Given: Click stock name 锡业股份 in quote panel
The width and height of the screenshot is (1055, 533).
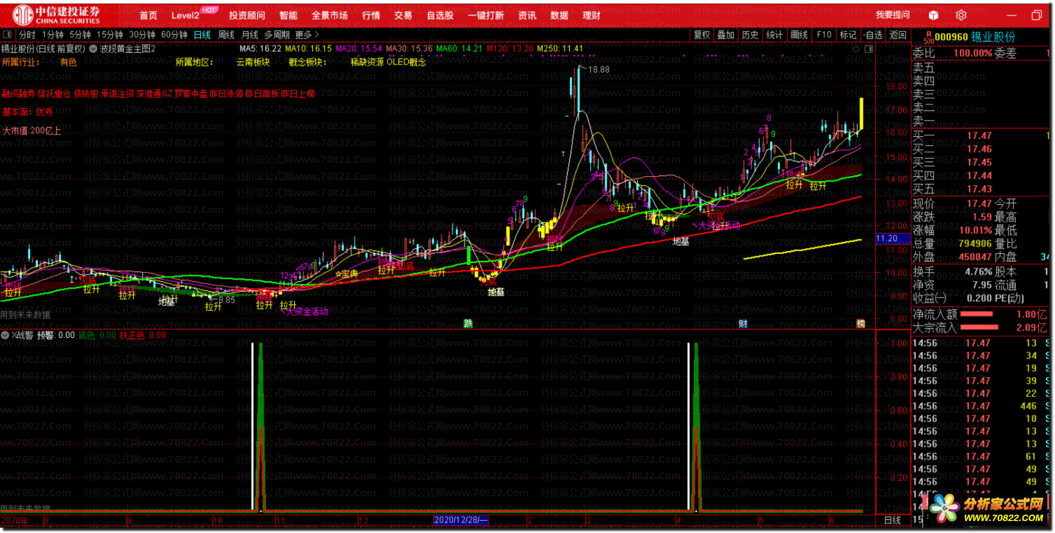Looking at the screenshot, I should click(x=993, y=37).
